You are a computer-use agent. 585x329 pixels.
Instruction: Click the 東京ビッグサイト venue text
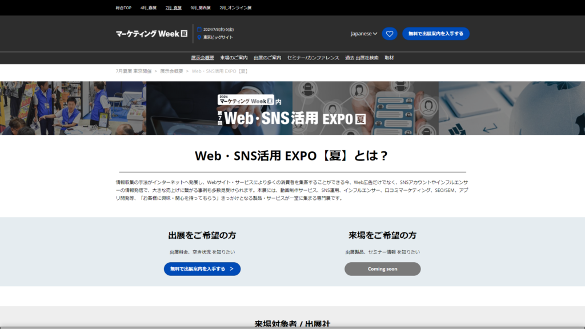click(x=218, y=37)
